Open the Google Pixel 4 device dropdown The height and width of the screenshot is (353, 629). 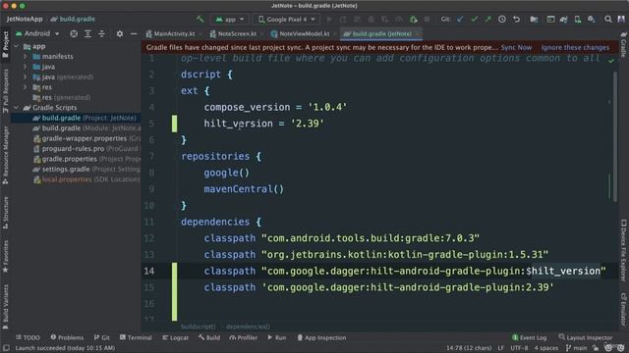point(286,20)
